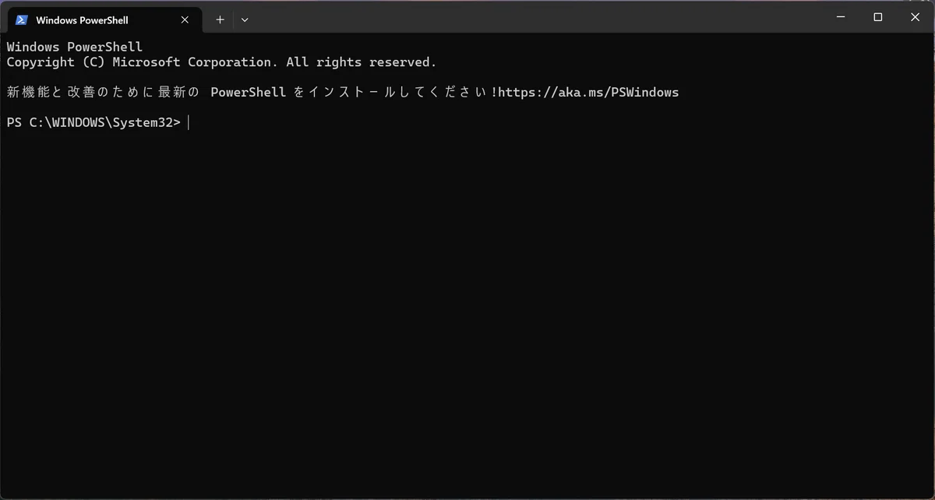Click the Japanese install message text
The height and width of the screenshot is (500, 935).
(x=343, y=93)
